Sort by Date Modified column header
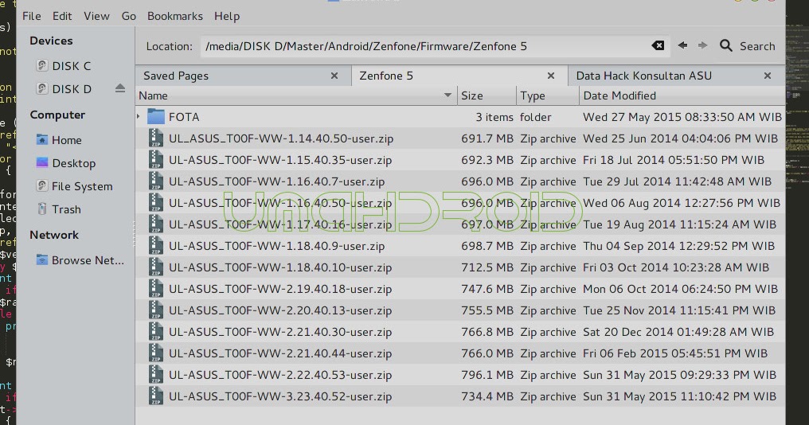 tap(682, 96)
